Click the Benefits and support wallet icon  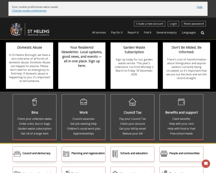181,102
